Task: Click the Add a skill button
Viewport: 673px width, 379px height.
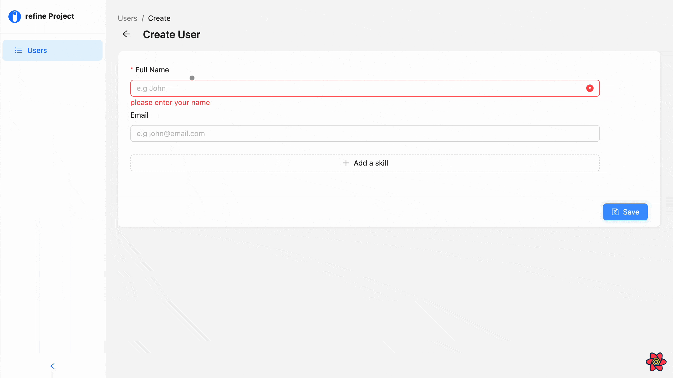Action: pos(365,163)
